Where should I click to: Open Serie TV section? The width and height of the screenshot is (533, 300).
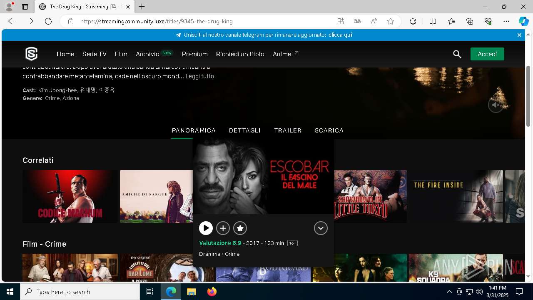click(x=95, y=54)
